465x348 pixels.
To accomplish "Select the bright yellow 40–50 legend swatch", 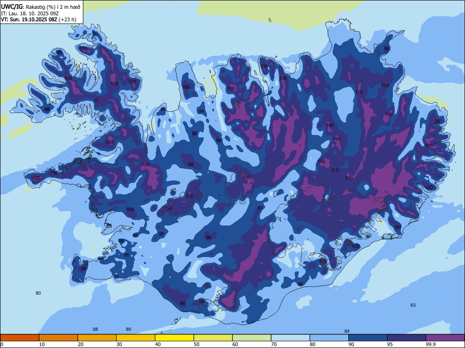I will (x=174, y=338).
